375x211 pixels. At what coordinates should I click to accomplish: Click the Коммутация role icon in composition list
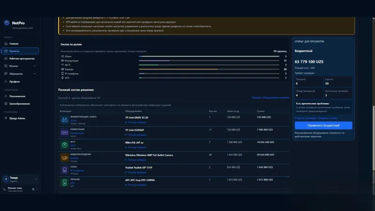[62, 60]
